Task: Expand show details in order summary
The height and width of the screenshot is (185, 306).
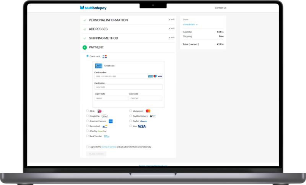Action: tap(190, 24)
